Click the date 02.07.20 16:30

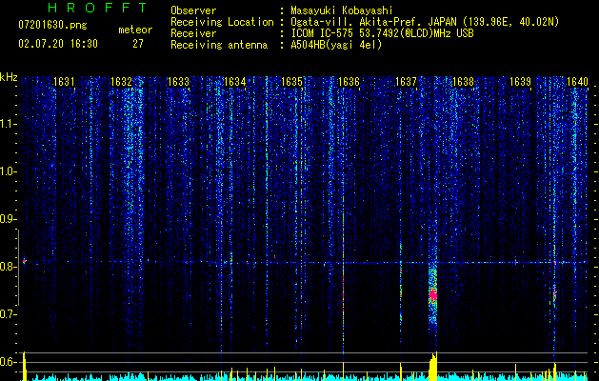(58, 44)
